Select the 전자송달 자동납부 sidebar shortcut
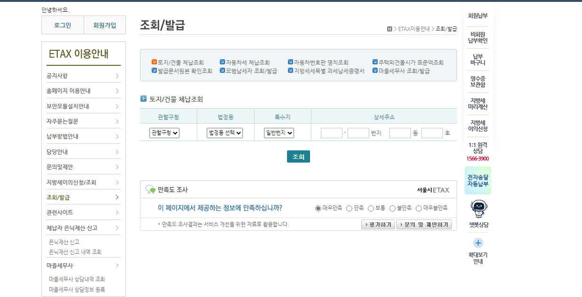582x297 pixels. pos(478,180)
